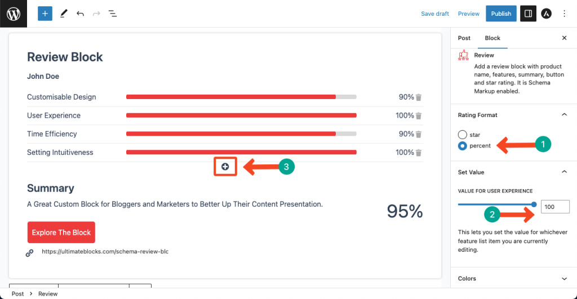Open the Astra theme settings icon
The image size is (577, 299).
point(546,14)
